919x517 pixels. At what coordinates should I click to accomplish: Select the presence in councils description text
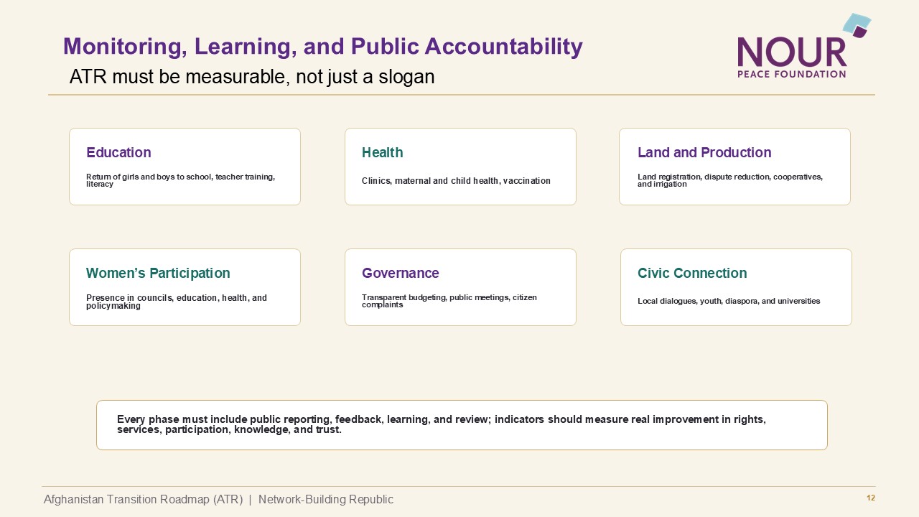coord(177,302)
